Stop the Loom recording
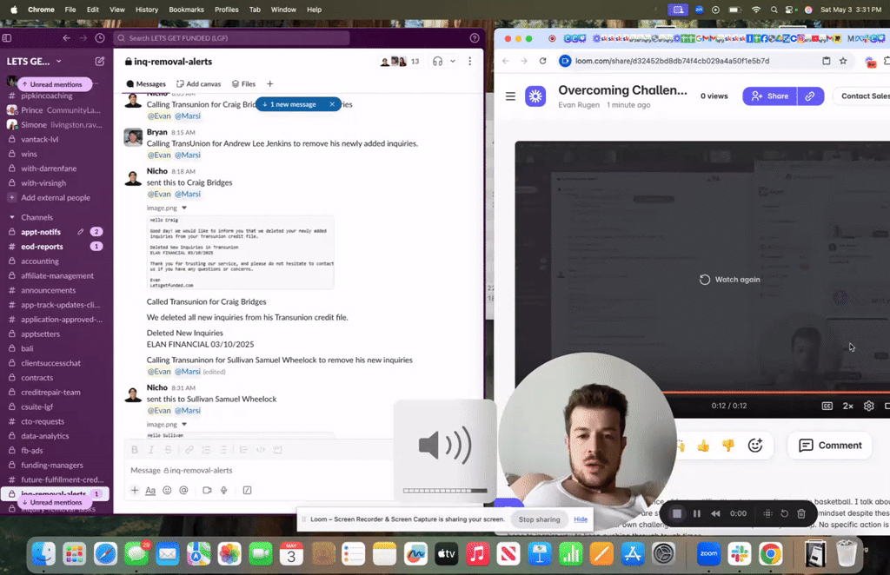This screenshot has height=575, width=890. (676, 513)
